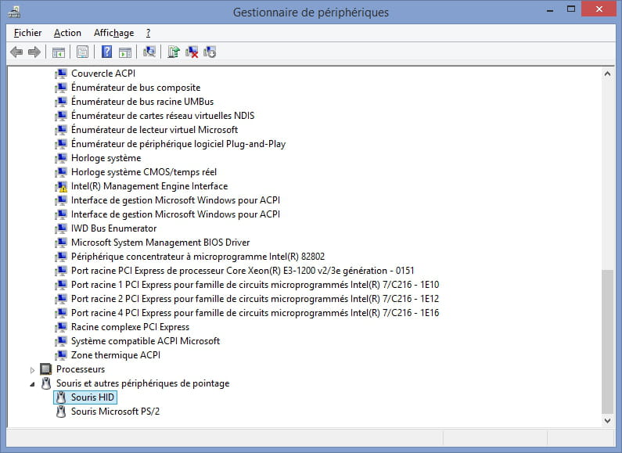
Task: Show or hide the console tree icon
Action: [59, 52]
